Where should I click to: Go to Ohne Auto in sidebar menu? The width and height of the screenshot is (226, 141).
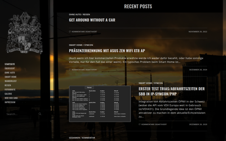(10, 73)
